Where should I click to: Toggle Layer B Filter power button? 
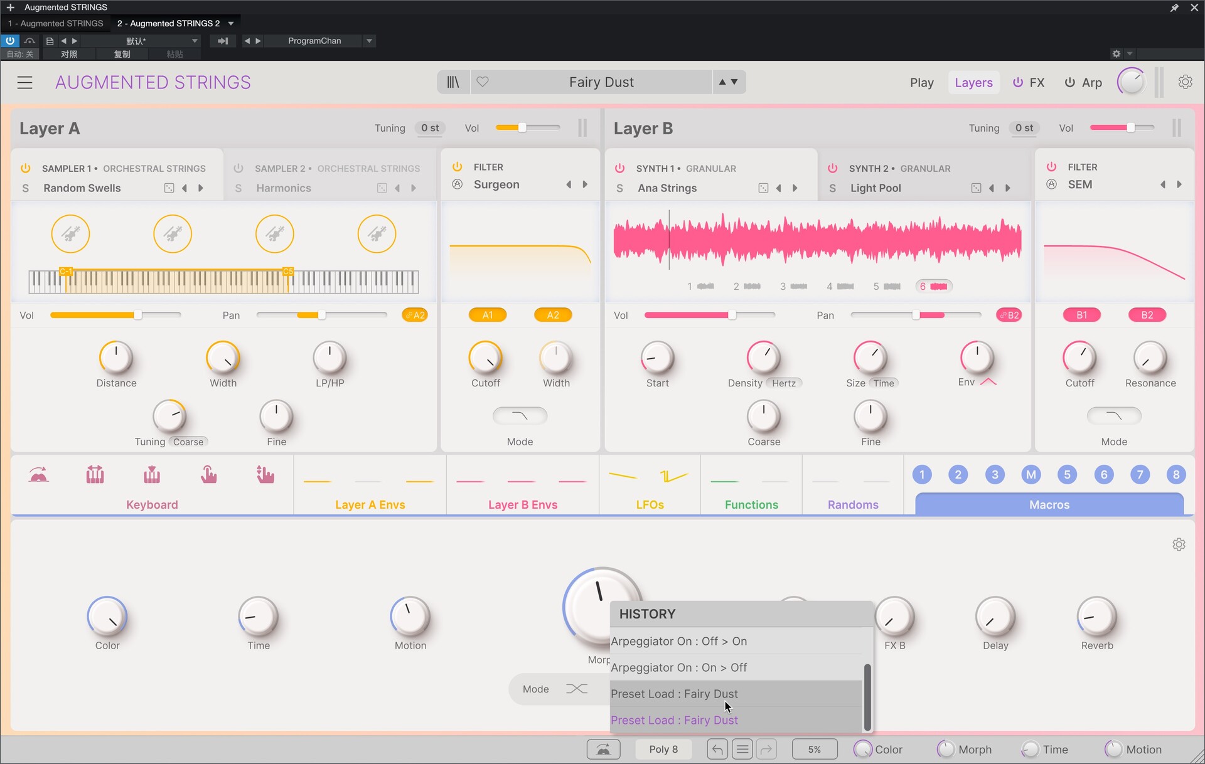1051,167
